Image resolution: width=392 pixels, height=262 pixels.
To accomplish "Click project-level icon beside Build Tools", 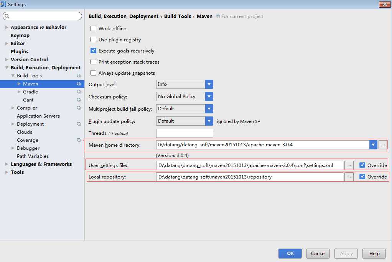I will tap(79, 76).
